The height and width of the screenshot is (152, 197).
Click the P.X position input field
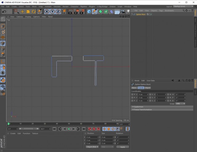point(143,94)
